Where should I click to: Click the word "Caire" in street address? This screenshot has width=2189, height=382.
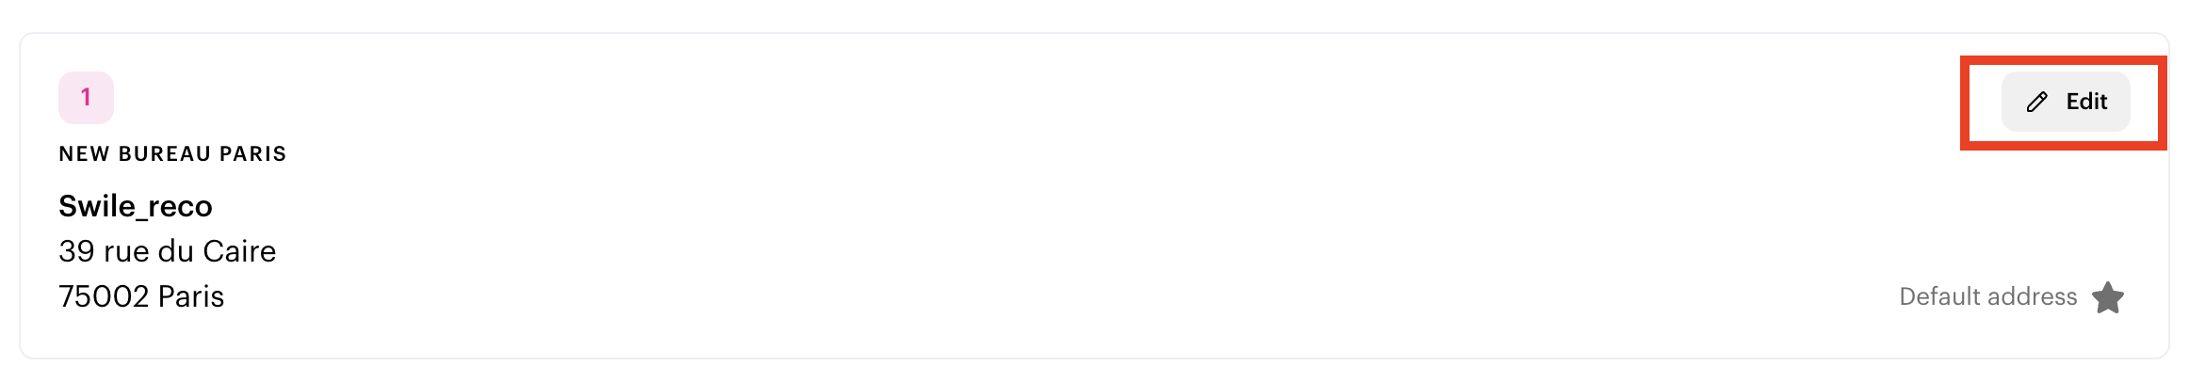click(x=239, y=251)
